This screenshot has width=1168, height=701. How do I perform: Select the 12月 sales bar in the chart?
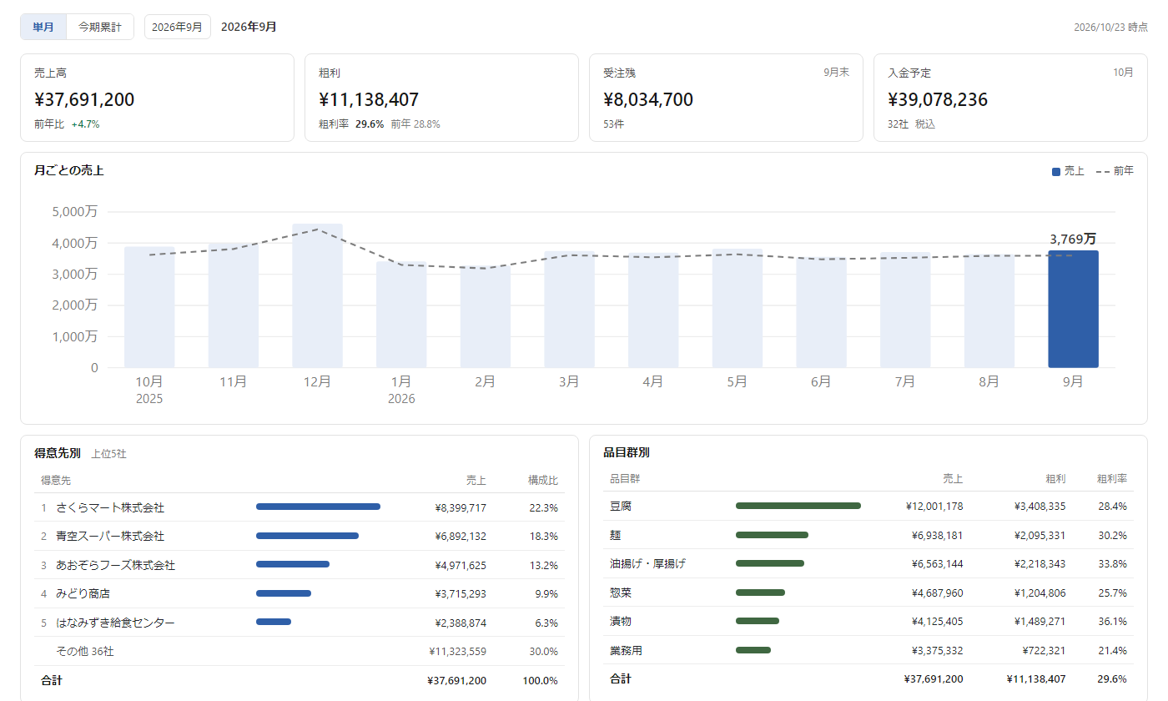click(317, 295)
